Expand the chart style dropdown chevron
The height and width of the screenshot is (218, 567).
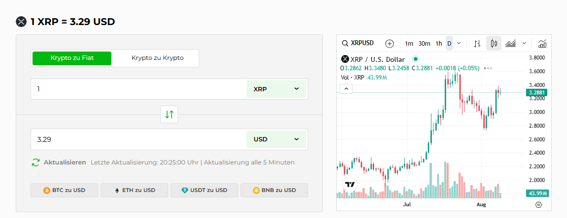pyautogui.click(x=524, y=44)
